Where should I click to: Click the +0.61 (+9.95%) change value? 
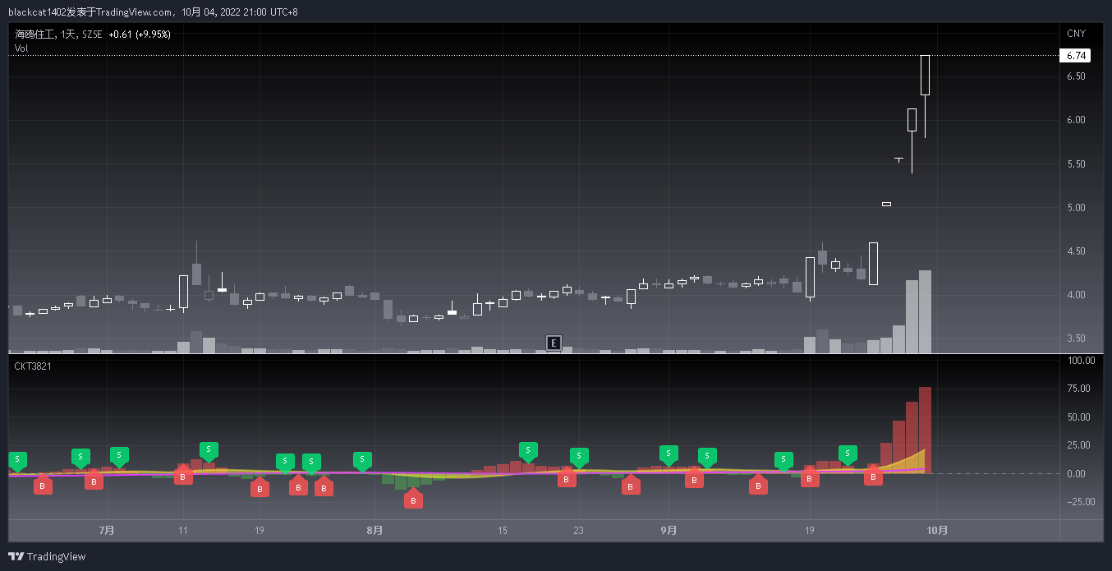[x=140, y=35]
